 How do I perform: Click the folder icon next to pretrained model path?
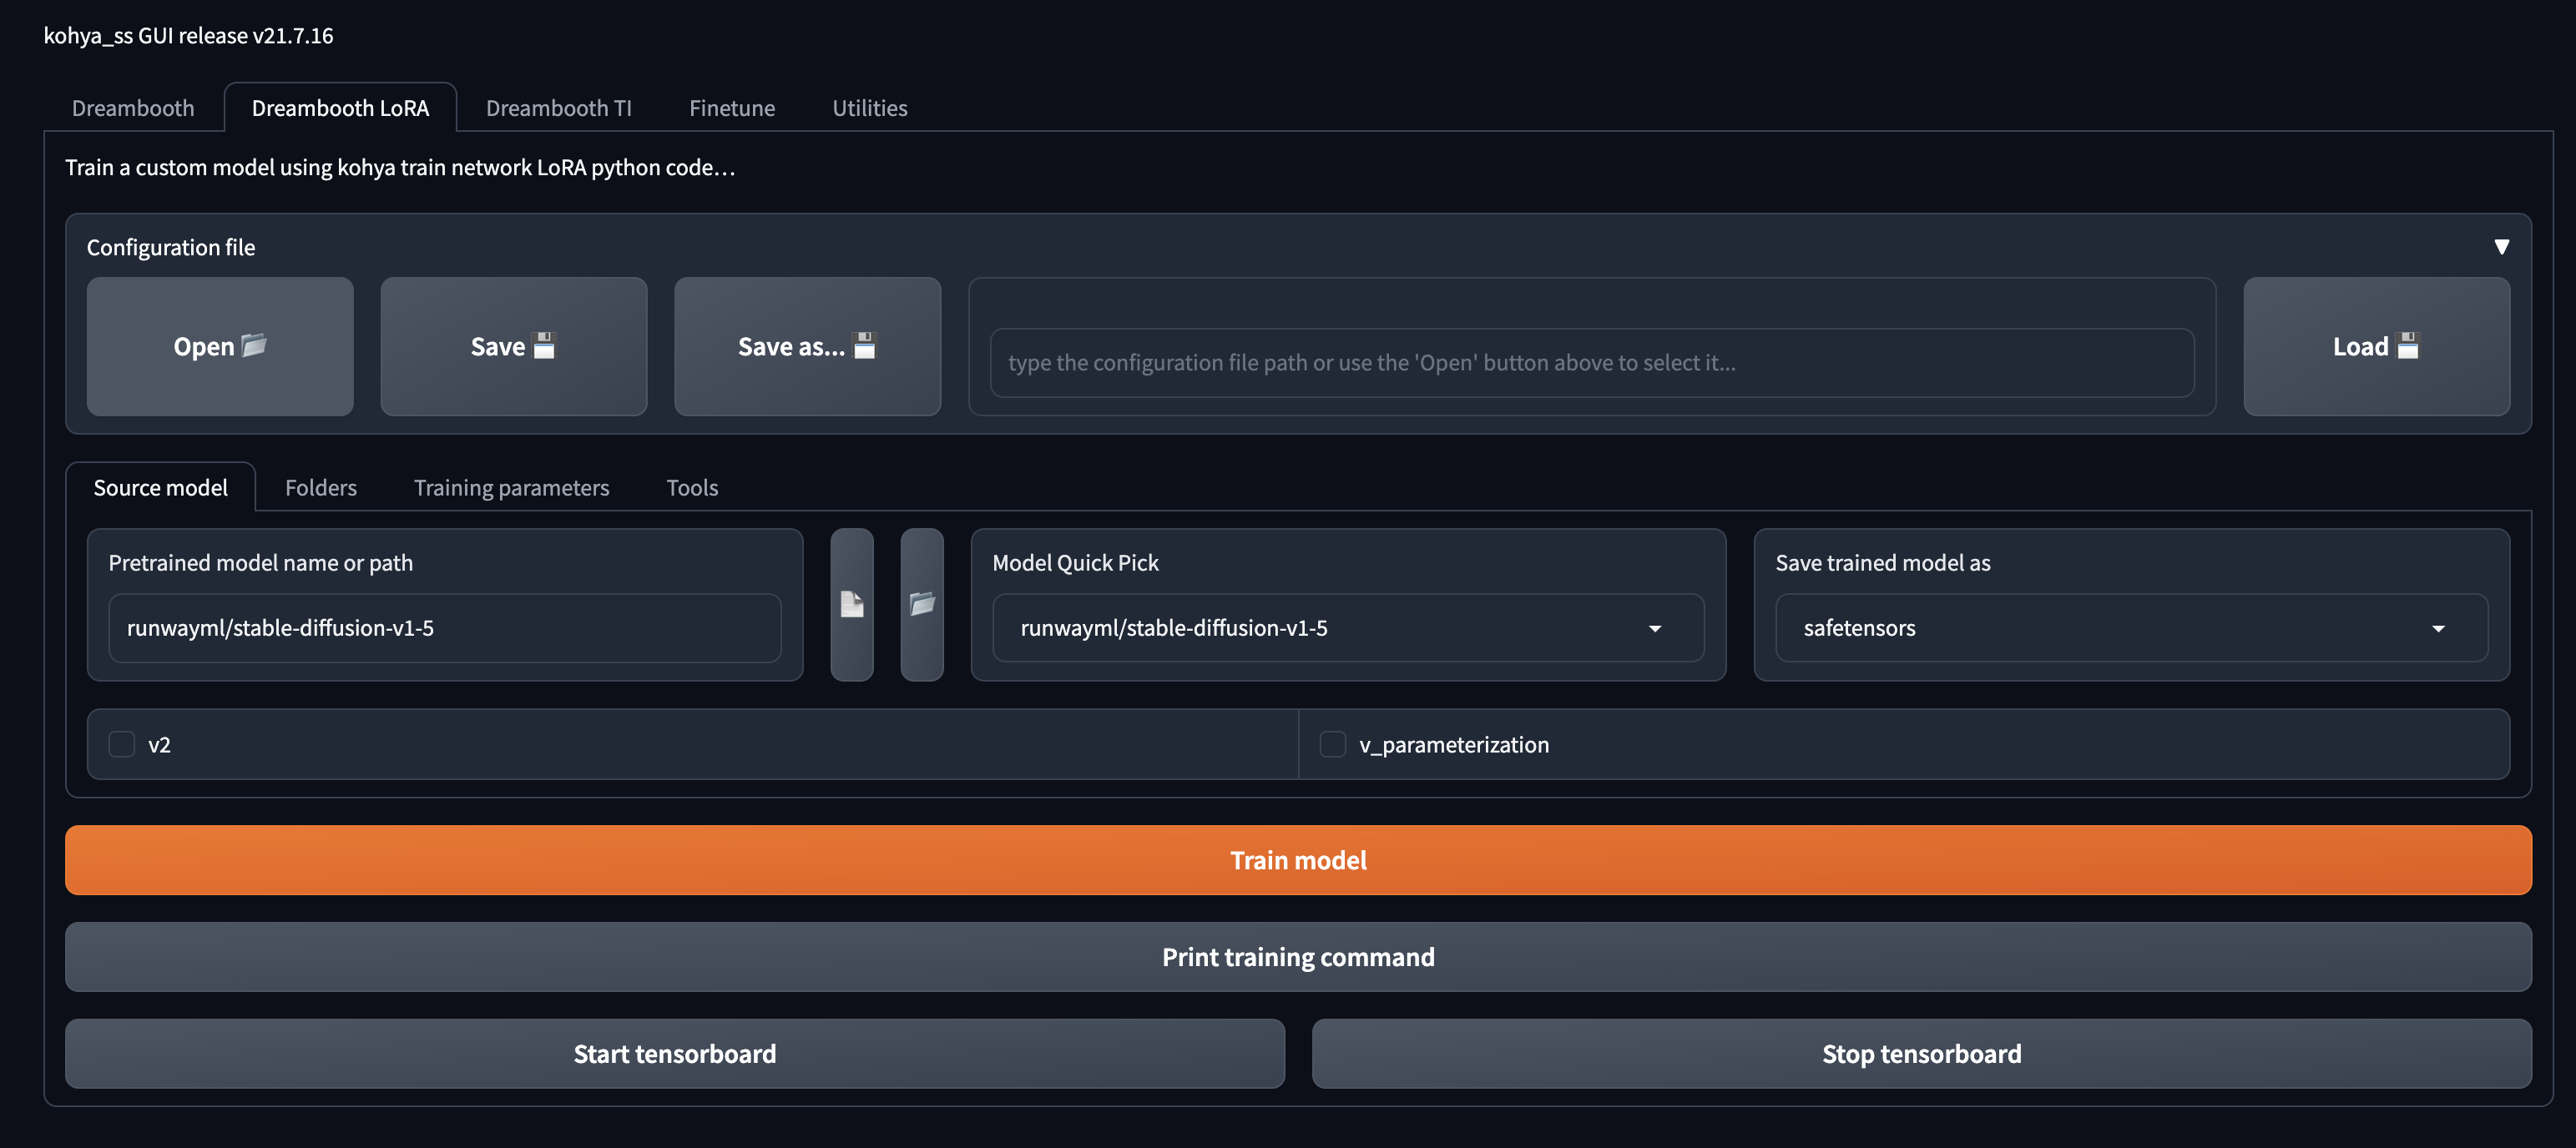tap(921, 605)
